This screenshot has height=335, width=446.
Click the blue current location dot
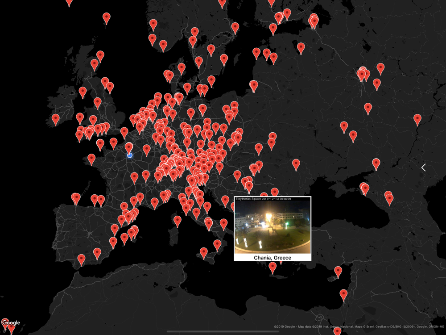pyautogui.click(x=129, y=155)
